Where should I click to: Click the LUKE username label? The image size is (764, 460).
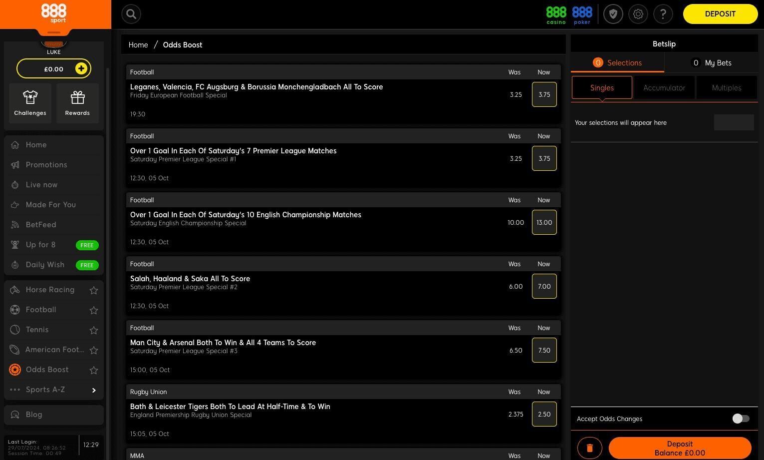tap(54, 52)
